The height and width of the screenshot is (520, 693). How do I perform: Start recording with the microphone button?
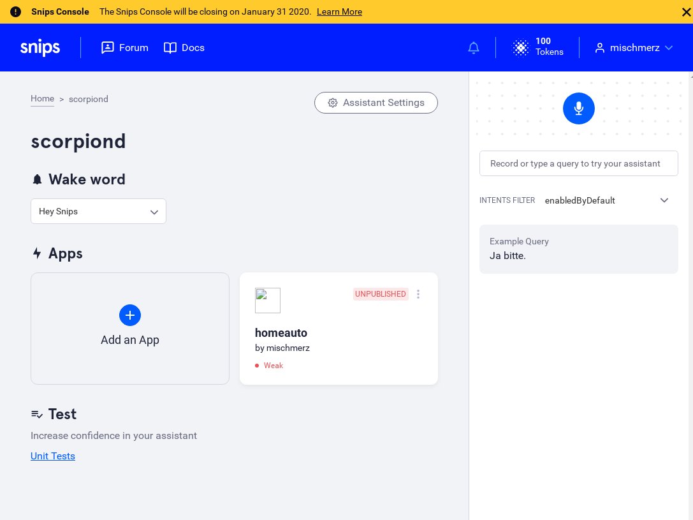578,108
